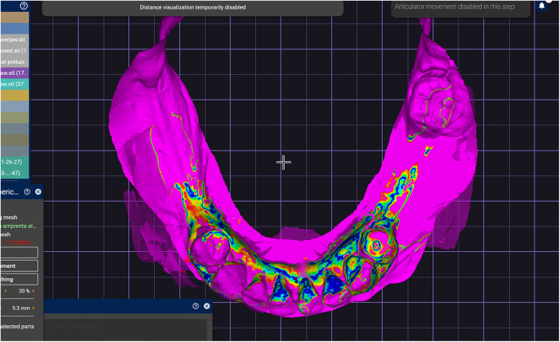This screenshot has width=560, height=342.
Task: Select the teal jaw.stl (37. layer
Action: 14,84
